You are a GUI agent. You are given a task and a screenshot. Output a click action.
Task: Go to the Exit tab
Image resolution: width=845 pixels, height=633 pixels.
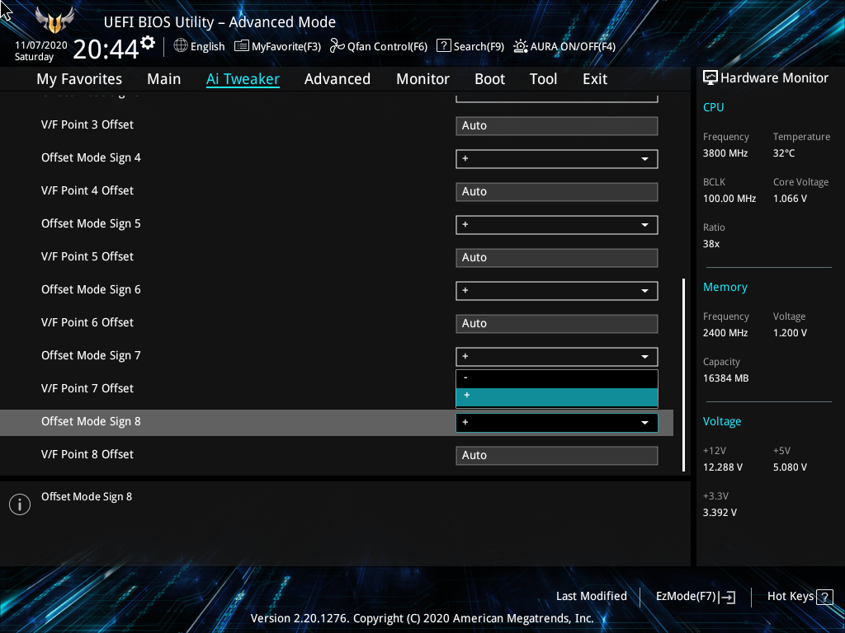(595, 79)
